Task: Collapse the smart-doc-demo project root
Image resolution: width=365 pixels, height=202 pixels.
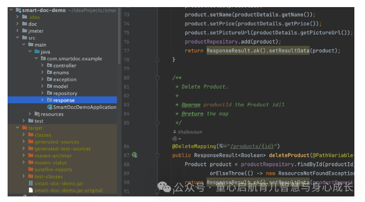Action: click(x=11, y=10)
